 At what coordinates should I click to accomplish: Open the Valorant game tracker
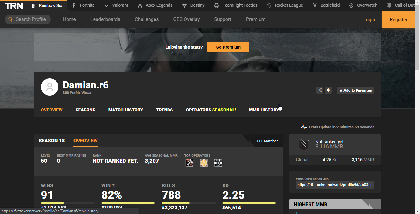(116, 5)
